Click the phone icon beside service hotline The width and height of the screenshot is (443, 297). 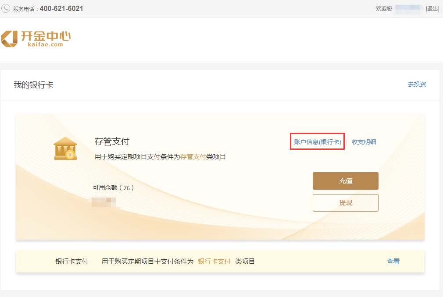pyautogui.click(x=6, y=9)
